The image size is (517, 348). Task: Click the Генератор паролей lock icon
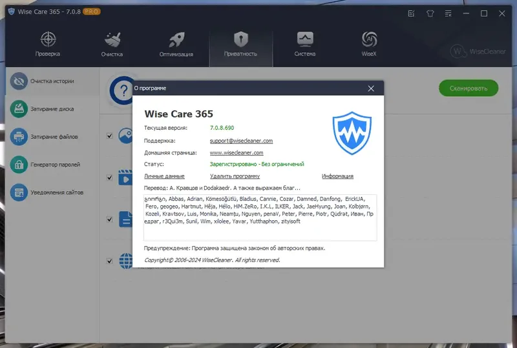(19, 164)
